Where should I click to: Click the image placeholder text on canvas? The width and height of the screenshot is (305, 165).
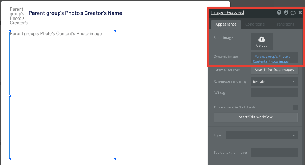(56, 34)
